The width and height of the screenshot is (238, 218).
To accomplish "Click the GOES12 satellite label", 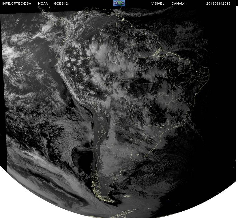I will click(61, 3).
